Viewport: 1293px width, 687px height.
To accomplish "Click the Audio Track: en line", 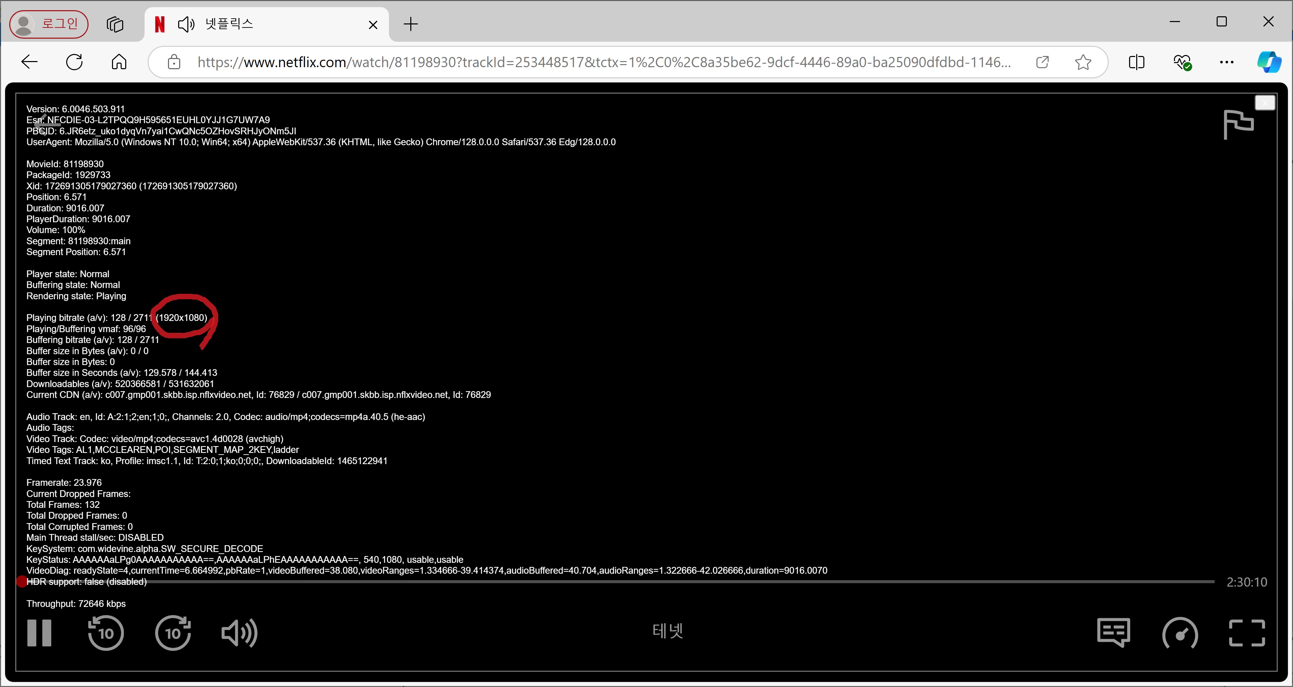I will pos(225,417).
